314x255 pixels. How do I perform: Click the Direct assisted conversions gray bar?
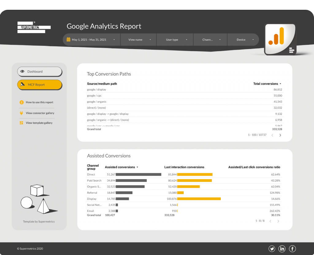[138, 174]
